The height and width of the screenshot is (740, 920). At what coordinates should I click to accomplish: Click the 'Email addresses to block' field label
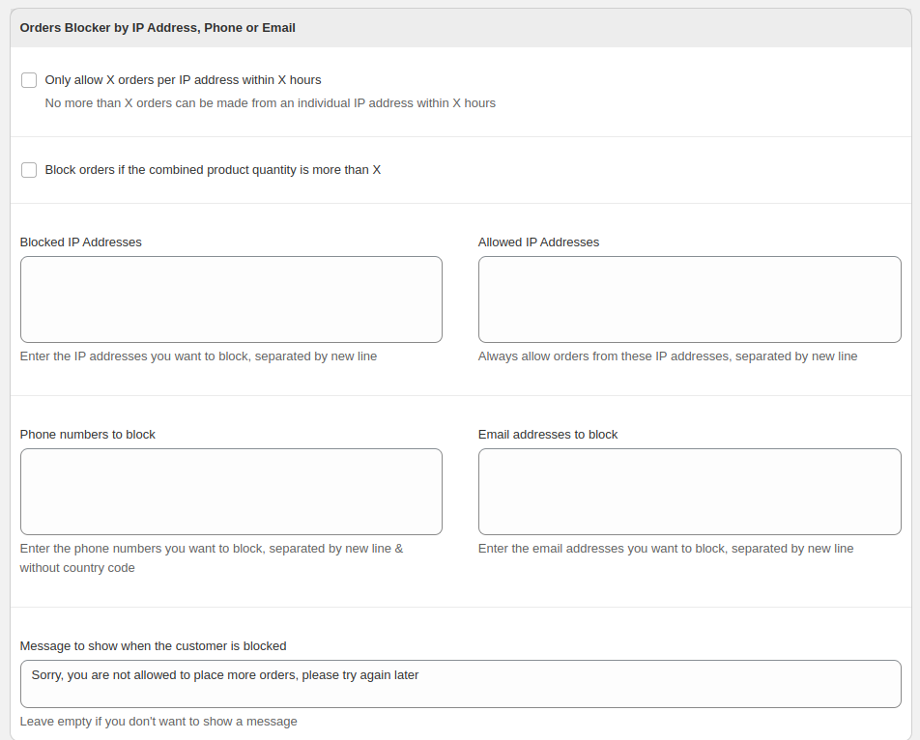coord(547,435)
